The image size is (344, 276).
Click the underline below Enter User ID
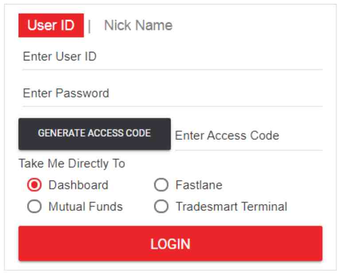172,70
